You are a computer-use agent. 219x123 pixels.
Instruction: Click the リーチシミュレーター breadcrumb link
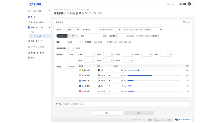78,9
